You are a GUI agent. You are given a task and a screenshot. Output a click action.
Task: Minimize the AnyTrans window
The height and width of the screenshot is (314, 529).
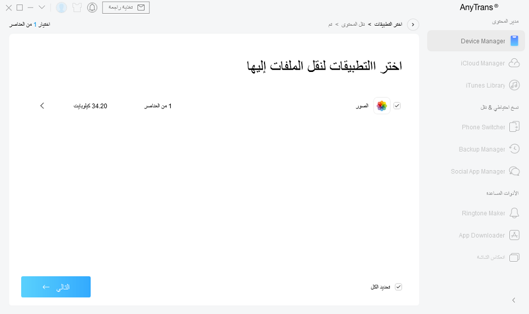(31, 7)
